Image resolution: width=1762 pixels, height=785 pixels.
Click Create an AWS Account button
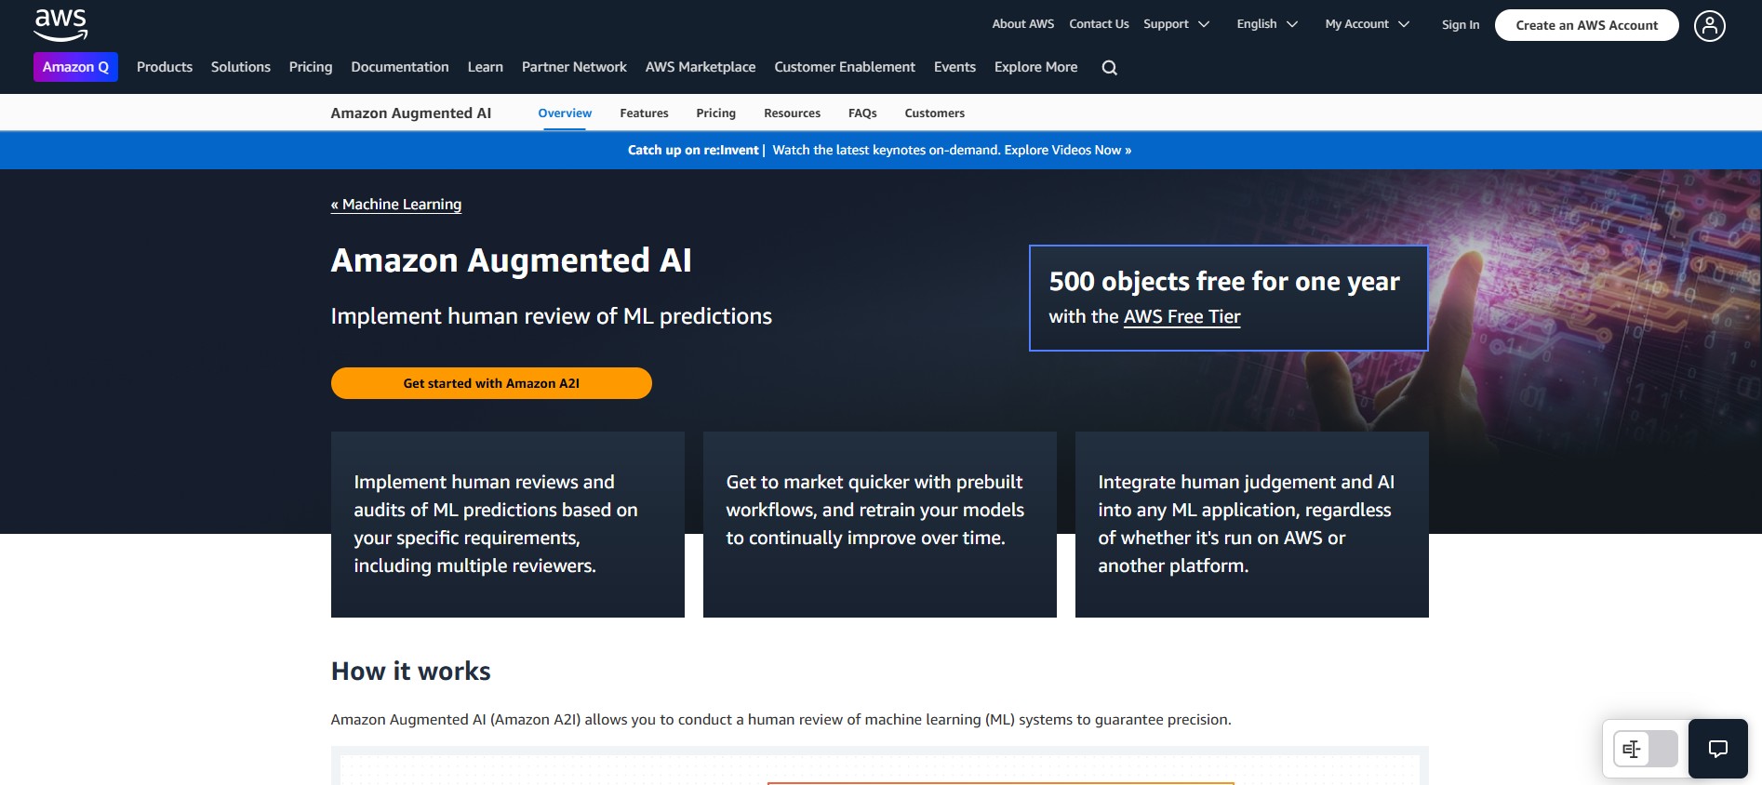[x=1587, y=25]
